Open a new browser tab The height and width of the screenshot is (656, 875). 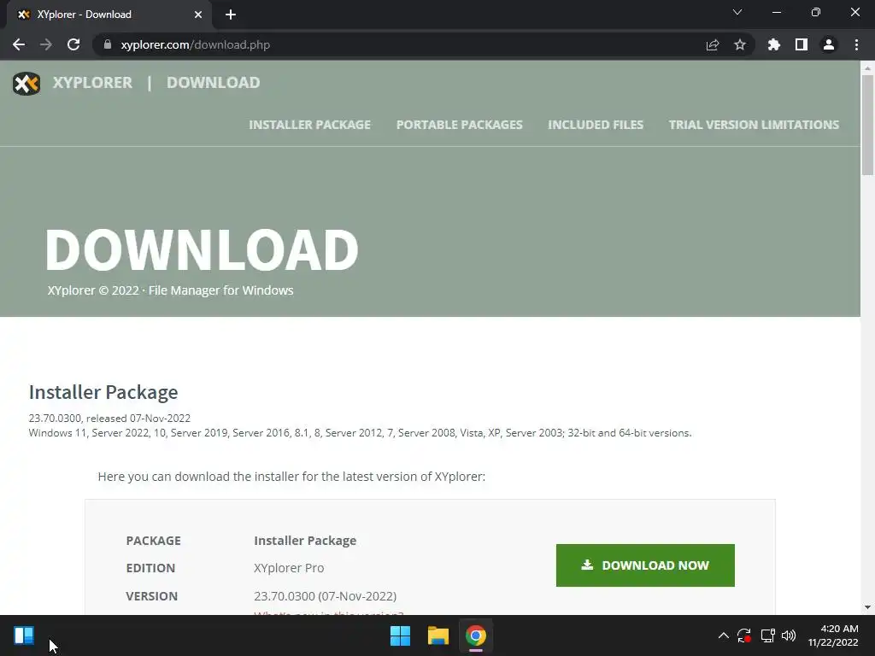[x=231, y=15]
